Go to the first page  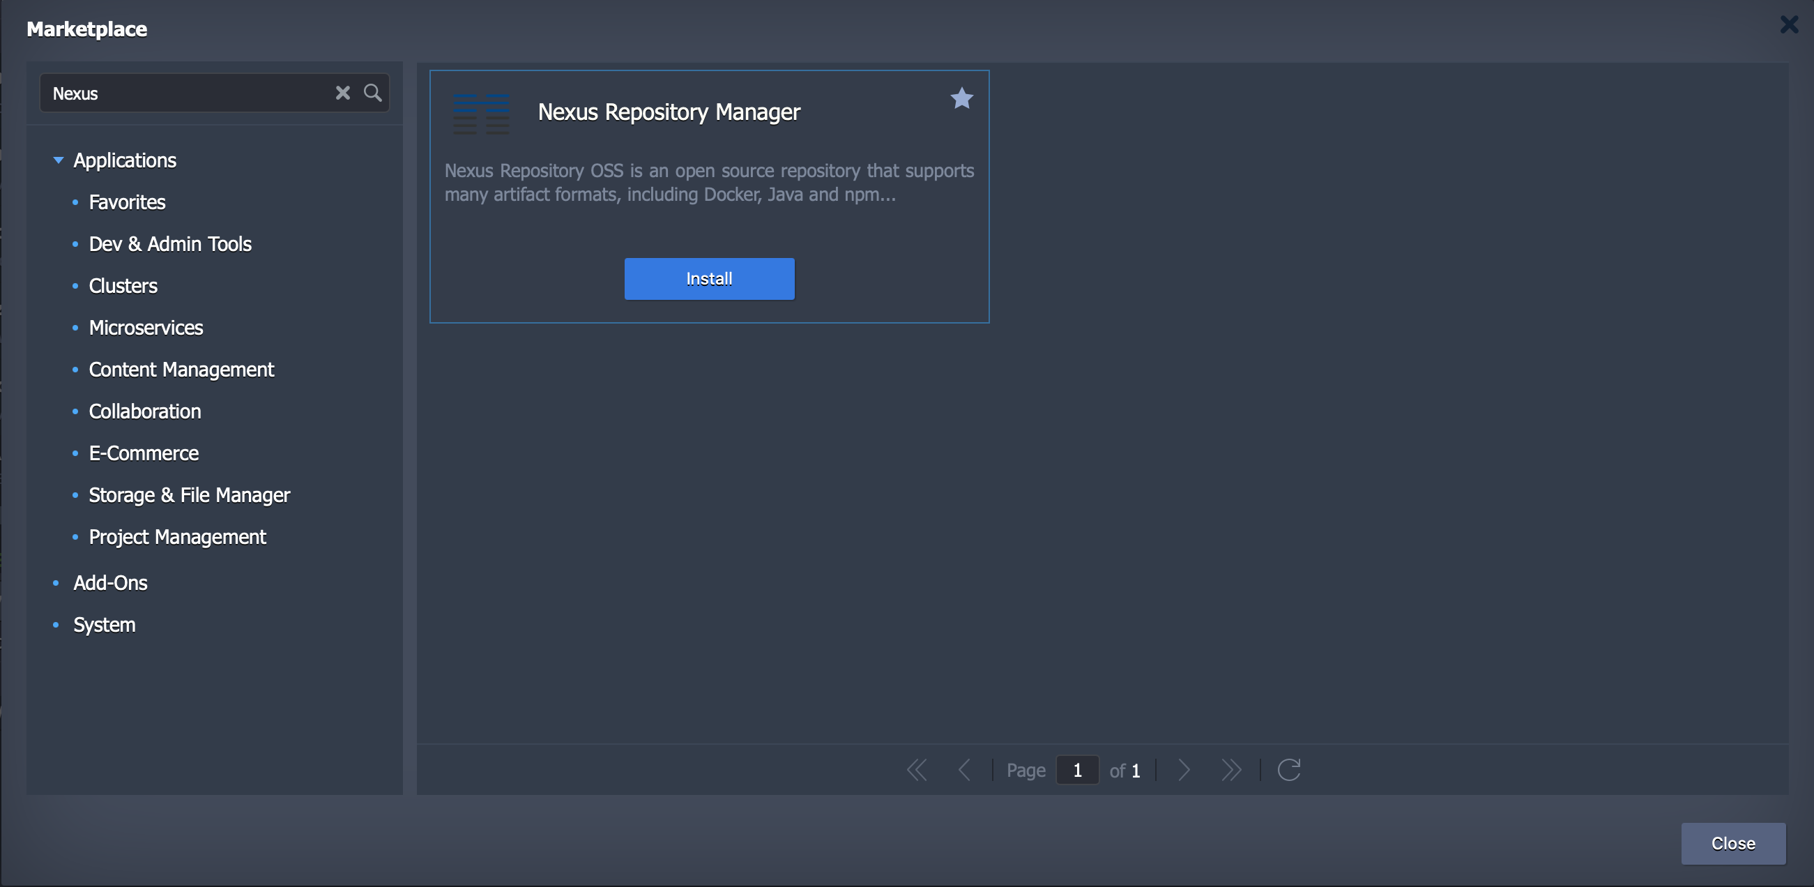(x=916, y=770)
